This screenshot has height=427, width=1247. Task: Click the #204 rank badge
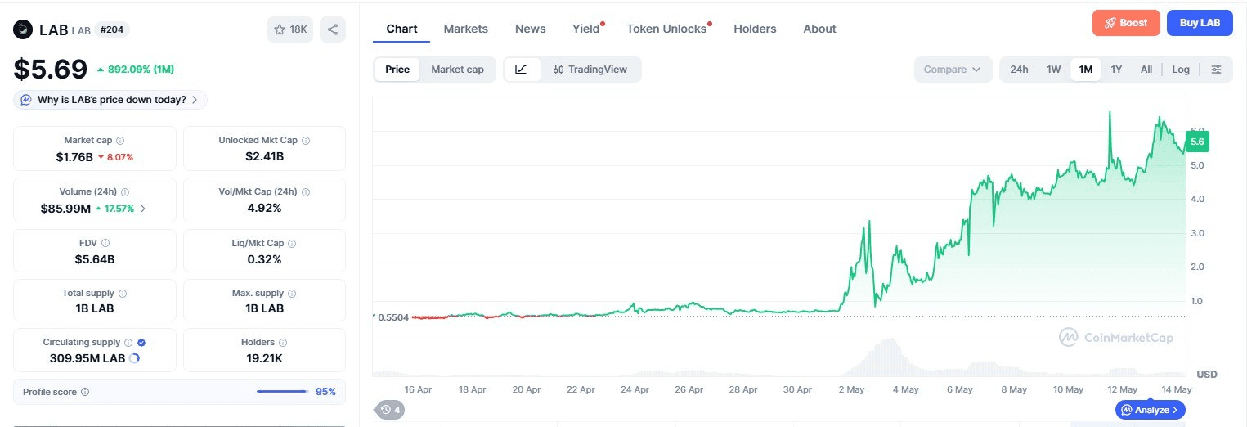112,29
